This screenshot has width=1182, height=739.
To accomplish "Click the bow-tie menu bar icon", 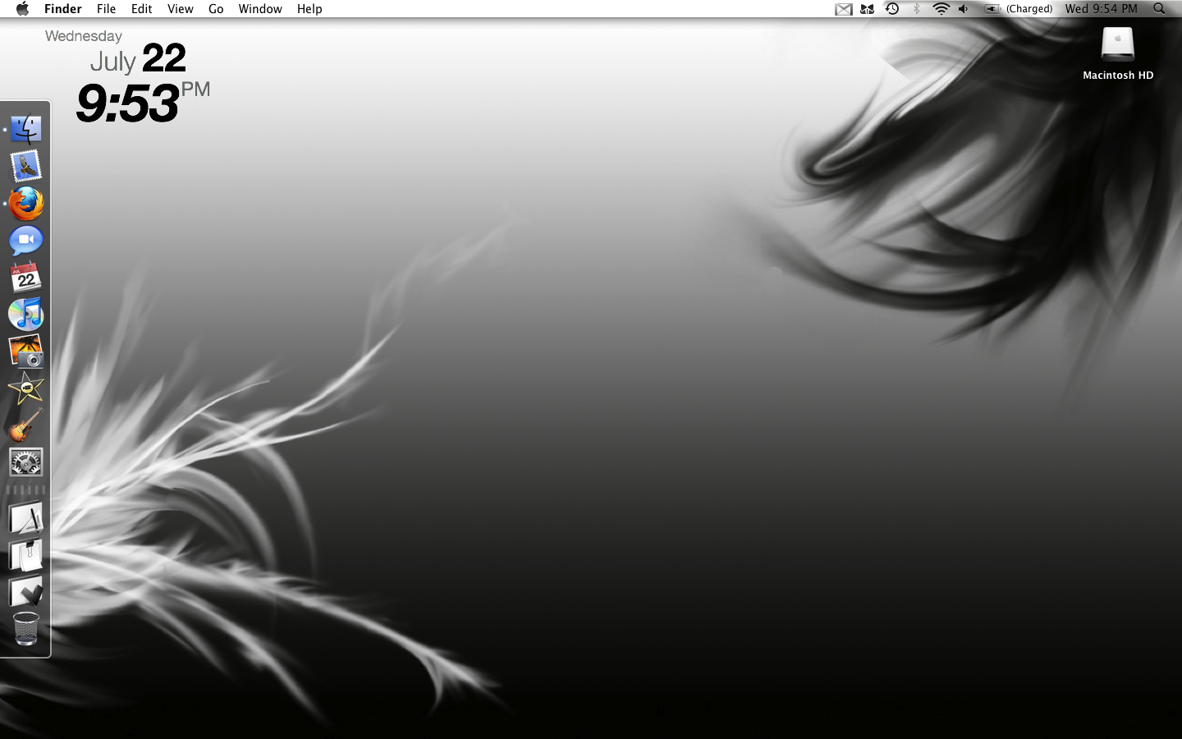I will click(867, 9).
